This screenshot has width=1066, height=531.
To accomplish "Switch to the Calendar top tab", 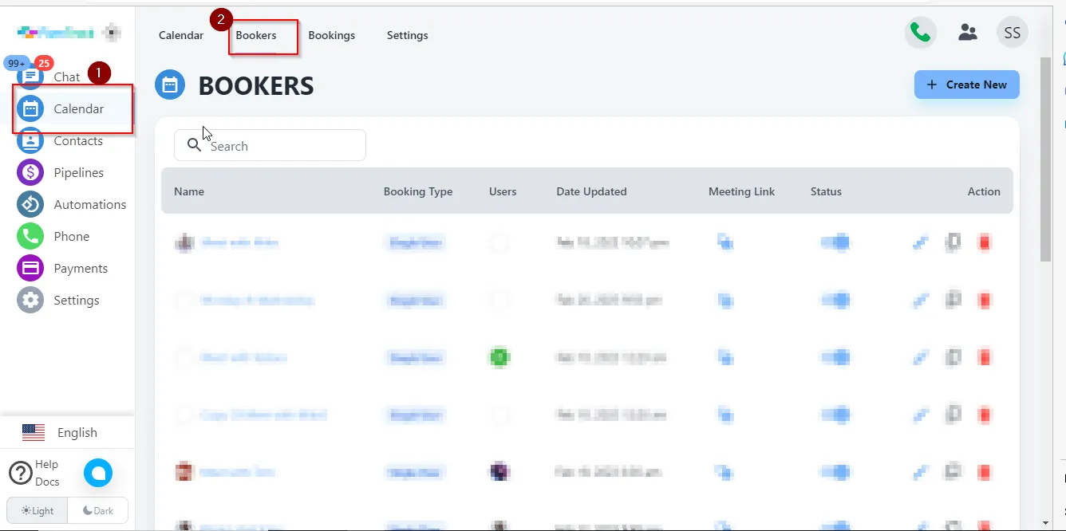I will click(x=181, y=35).
